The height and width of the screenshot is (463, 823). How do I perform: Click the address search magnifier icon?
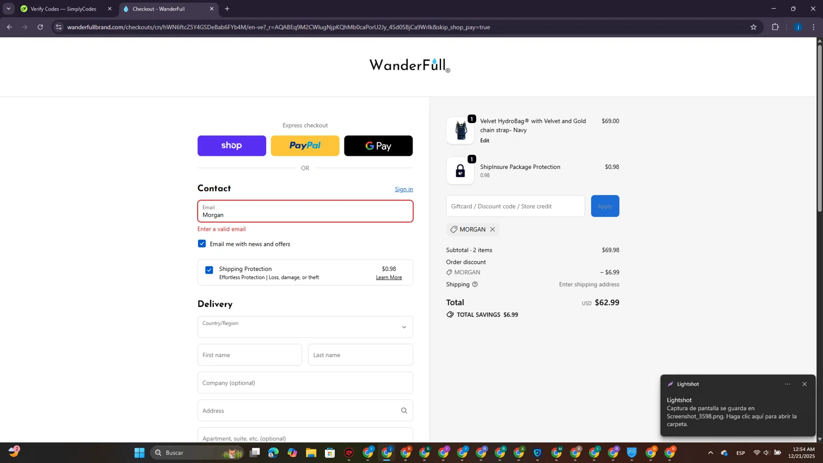[404, 410]
